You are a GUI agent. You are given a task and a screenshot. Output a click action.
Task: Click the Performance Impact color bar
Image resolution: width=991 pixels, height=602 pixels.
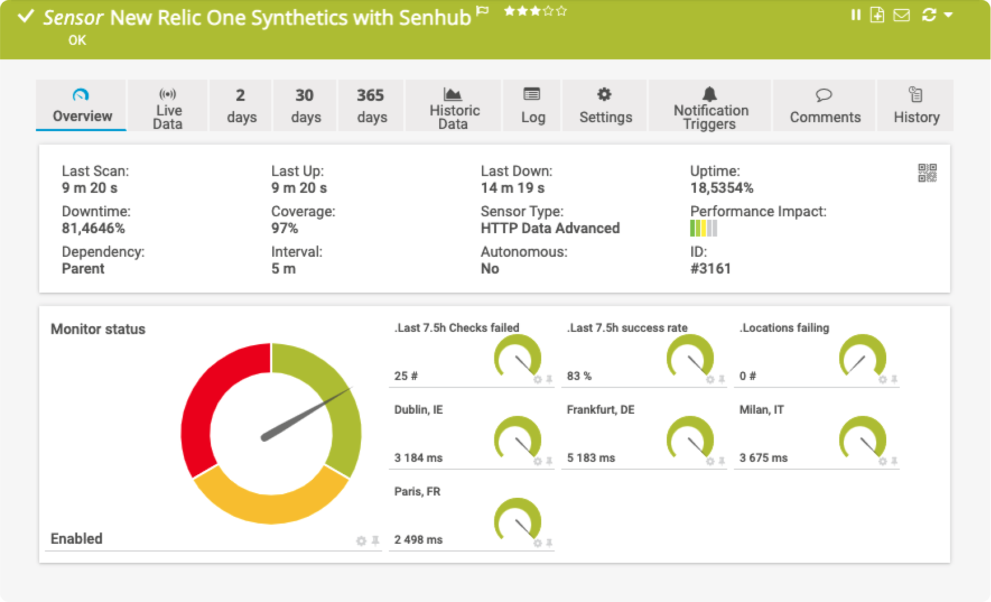coord(703,229)
